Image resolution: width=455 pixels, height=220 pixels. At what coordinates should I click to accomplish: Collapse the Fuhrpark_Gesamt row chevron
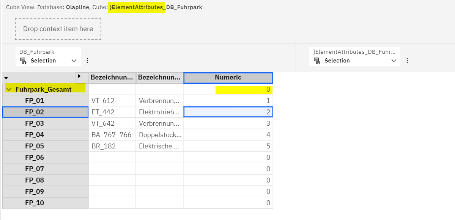click(9, 90)
